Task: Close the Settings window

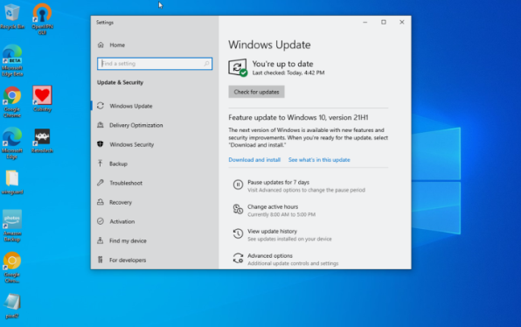Action: 402,22
